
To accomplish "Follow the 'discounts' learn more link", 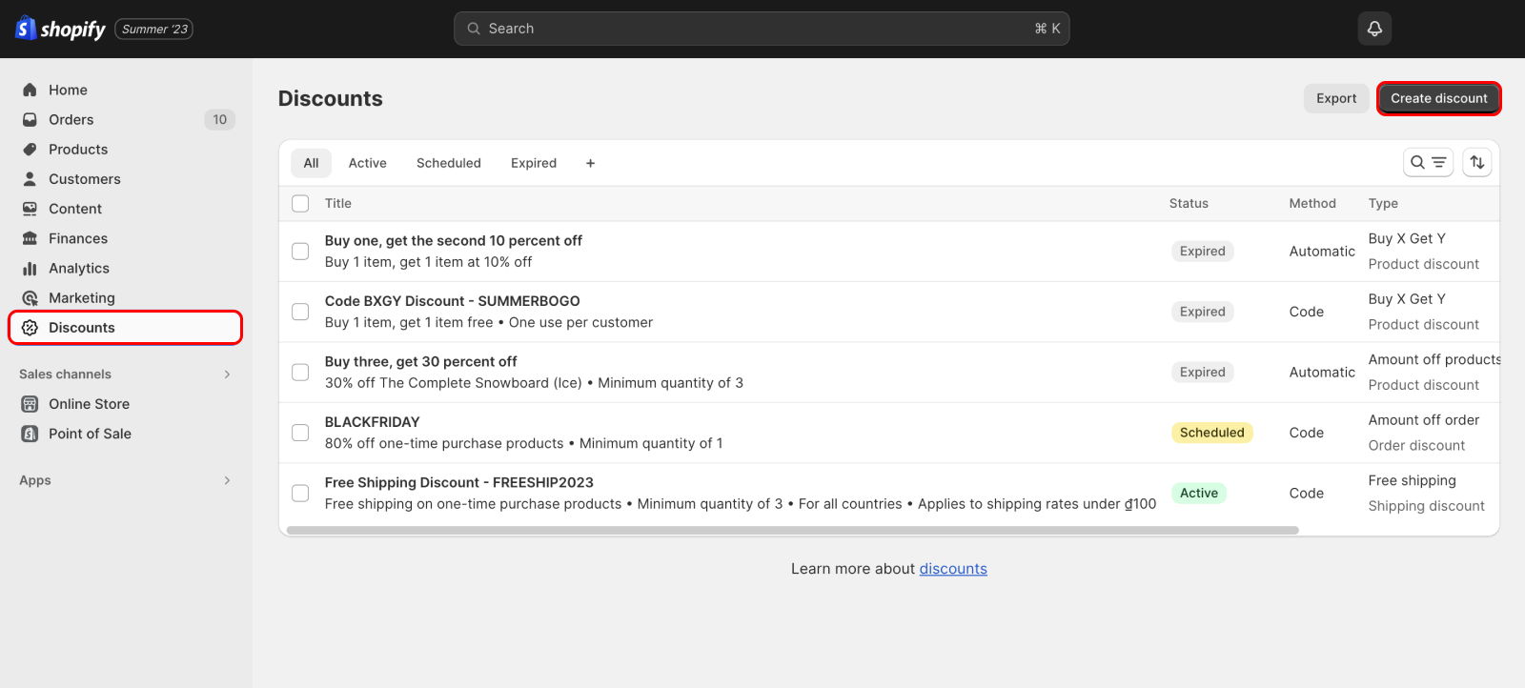I will 953,568.
